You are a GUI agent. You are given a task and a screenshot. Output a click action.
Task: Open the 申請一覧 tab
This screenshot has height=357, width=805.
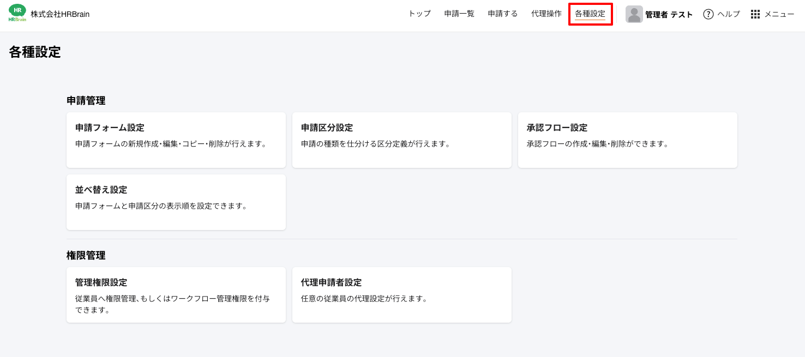click(x=459, y=14)
